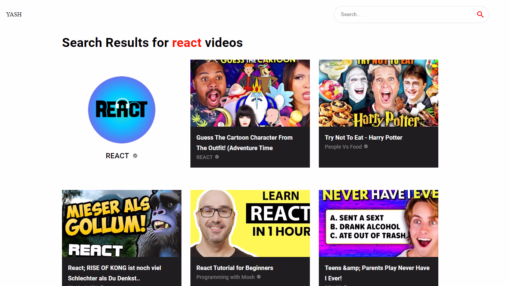This screenshot has width=510, height=286.
Task: Open the Guess The Cartoon video thumbnail
Action: click(250, 93)
